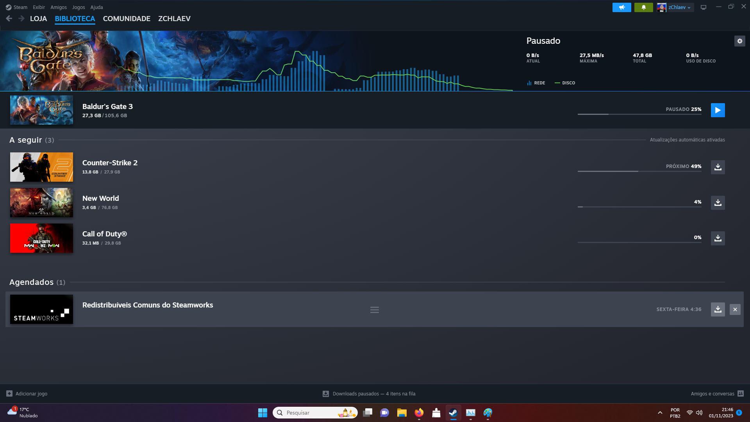This screenshot has width=750, height=422.
Task: Open Amigos e conversas
Action: pos(717,393)
